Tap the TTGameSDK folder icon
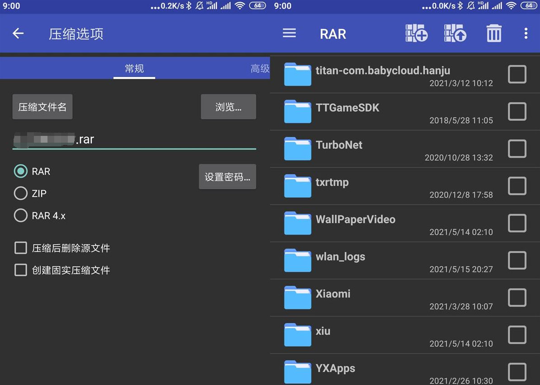540x385 pixels. tap(298, 111)
